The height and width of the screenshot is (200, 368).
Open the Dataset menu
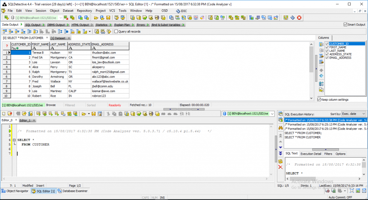pos(68,11)
